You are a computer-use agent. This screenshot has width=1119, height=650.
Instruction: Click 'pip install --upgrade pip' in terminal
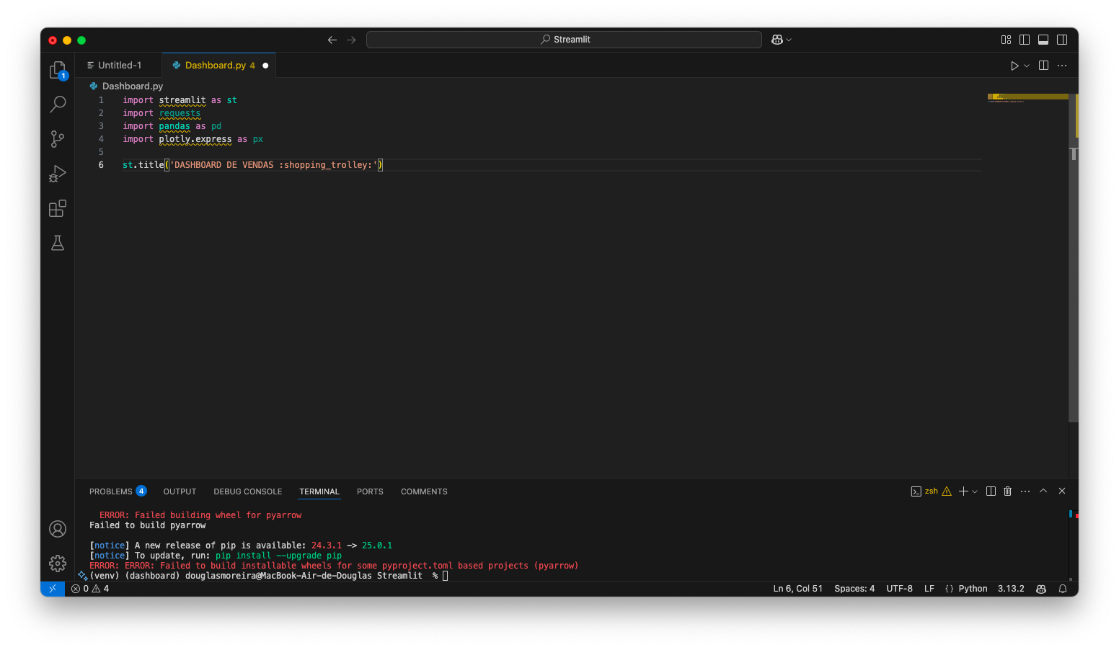278,556
